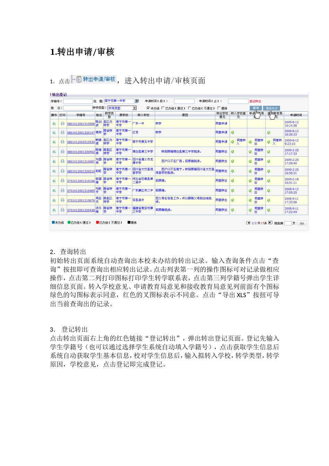Click operation icon for student 0701012001310465
The height and width of the screenshot is (466, 329).
click(x=54, y=190)
